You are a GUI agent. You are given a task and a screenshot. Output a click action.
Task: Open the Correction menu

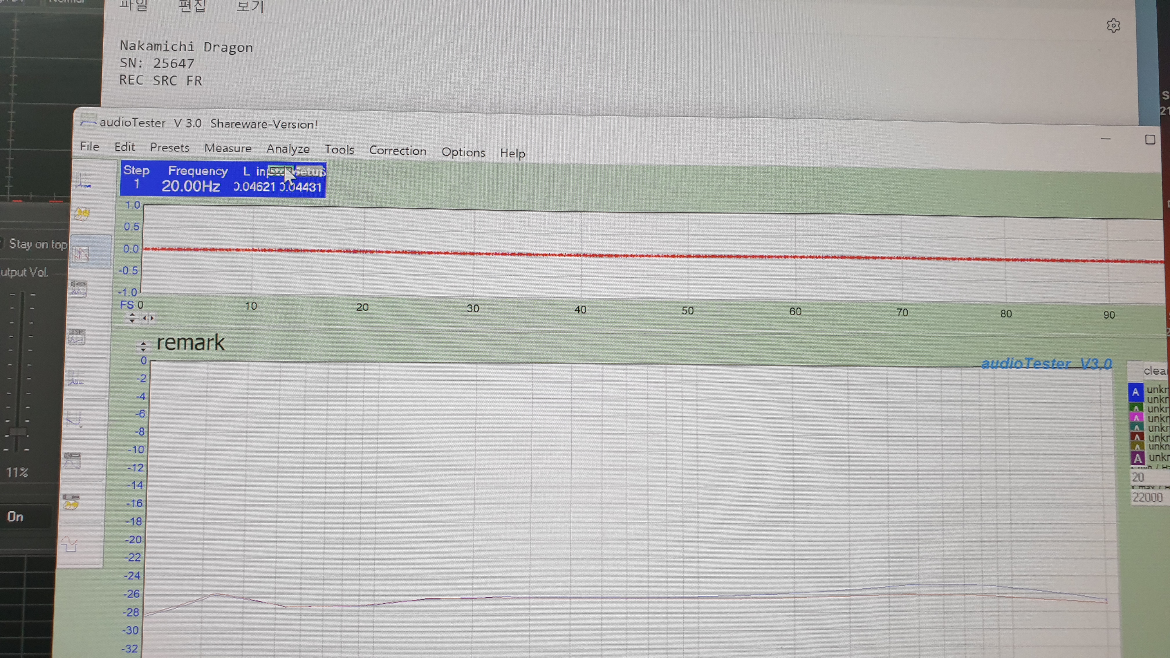click(x=398, y=151)
